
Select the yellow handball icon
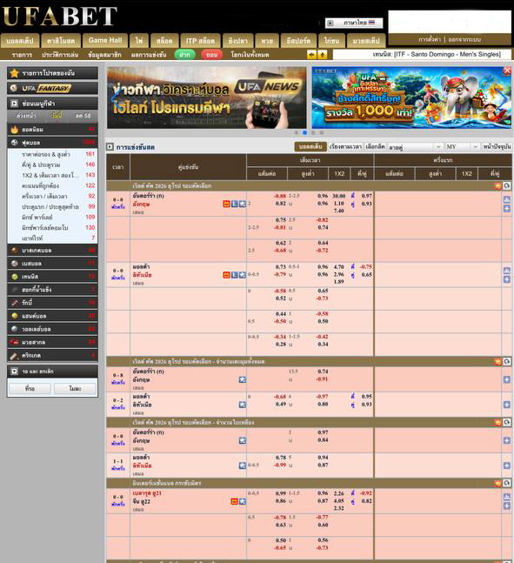pos(15,316)
